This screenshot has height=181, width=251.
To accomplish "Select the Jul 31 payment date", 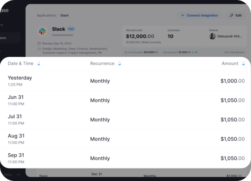I will point(15,116).
